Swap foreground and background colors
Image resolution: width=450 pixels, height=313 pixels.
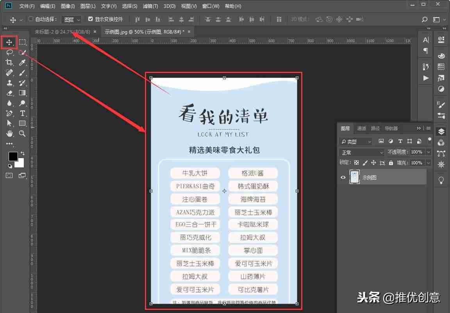(x=23, y=153)
